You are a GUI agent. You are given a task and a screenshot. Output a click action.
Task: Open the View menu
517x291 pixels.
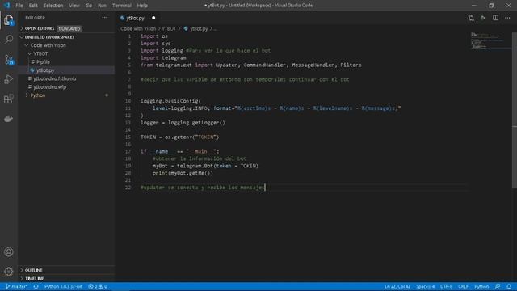click(74, 6)
